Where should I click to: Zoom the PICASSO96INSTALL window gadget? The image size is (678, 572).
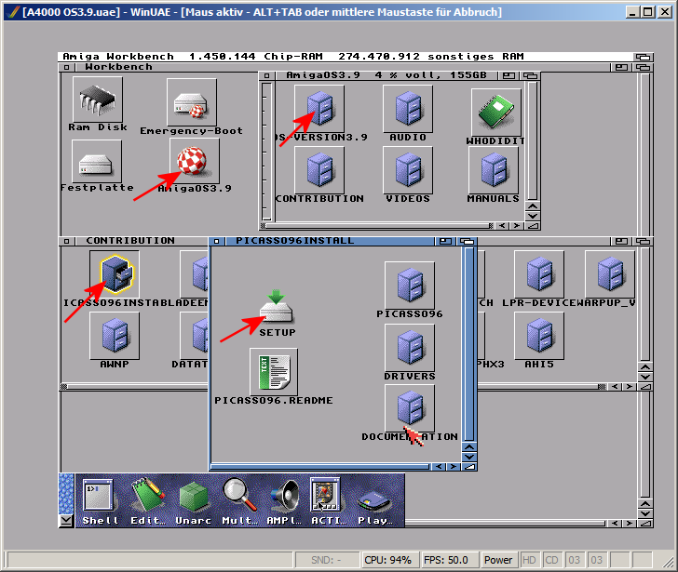445,241
